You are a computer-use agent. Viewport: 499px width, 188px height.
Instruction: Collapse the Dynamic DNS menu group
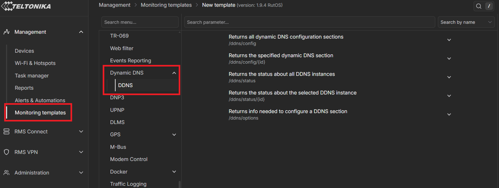(174, 73)
